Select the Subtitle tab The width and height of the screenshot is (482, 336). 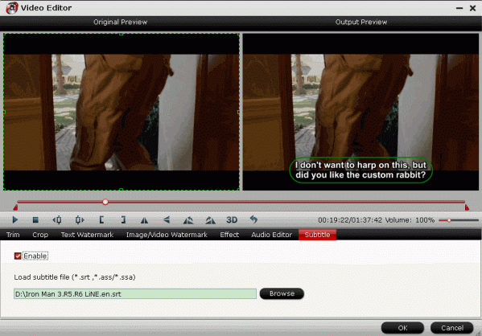tap(317, 235)
